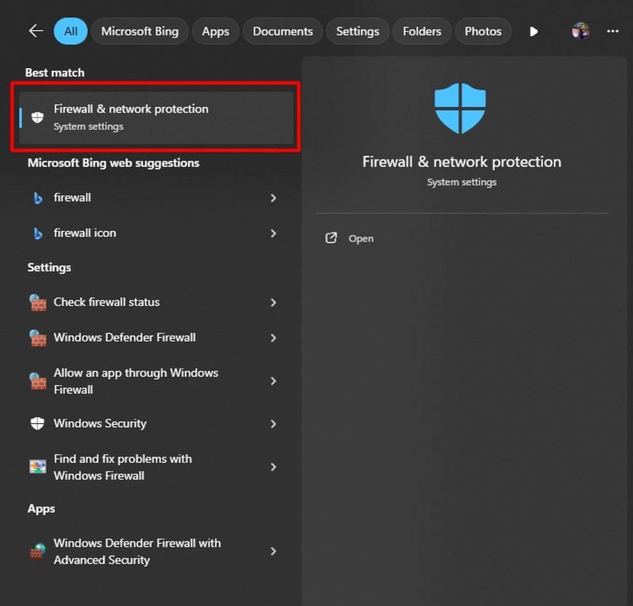Expand the firewall icon suggestion chevron

273,233
